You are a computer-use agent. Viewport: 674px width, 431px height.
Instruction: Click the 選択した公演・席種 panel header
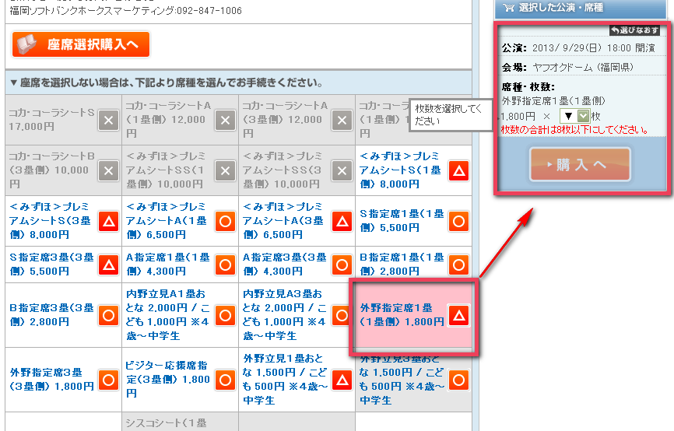click(x=581, y=8)
